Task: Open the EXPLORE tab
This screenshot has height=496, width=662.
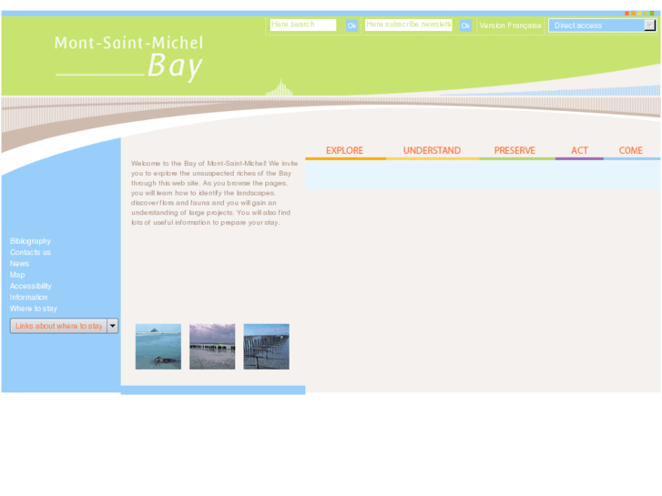Action: coord(344,151)
